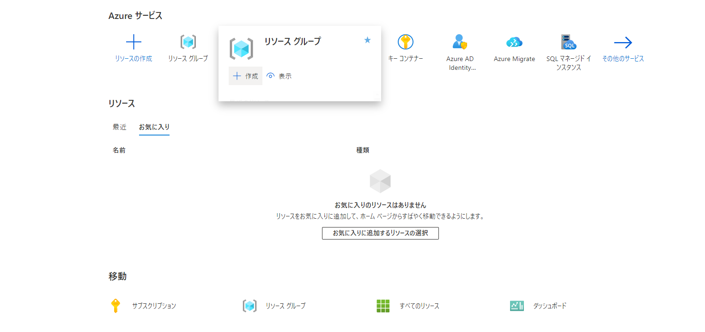Viewport: 705px width, 332px height.
Task: Open リソース グループ tile in Azure services row
Action: [x=188, y=49]
